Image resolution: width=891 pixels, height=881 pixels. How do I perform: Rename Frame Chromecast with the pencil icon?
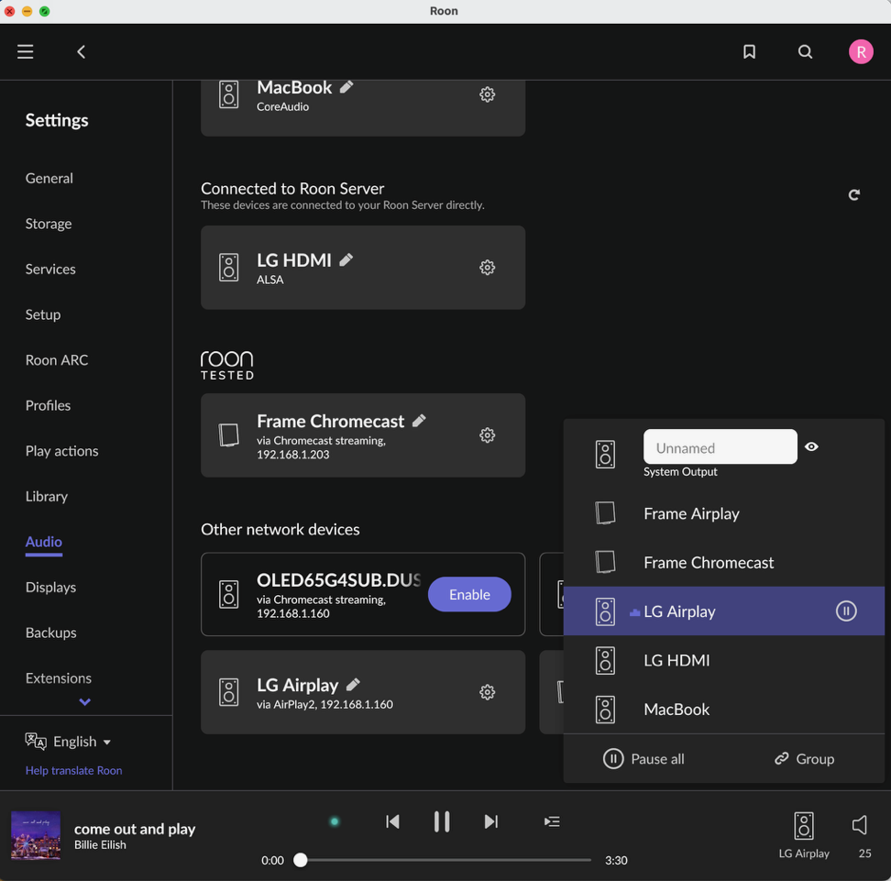click(x=419, y=421)
